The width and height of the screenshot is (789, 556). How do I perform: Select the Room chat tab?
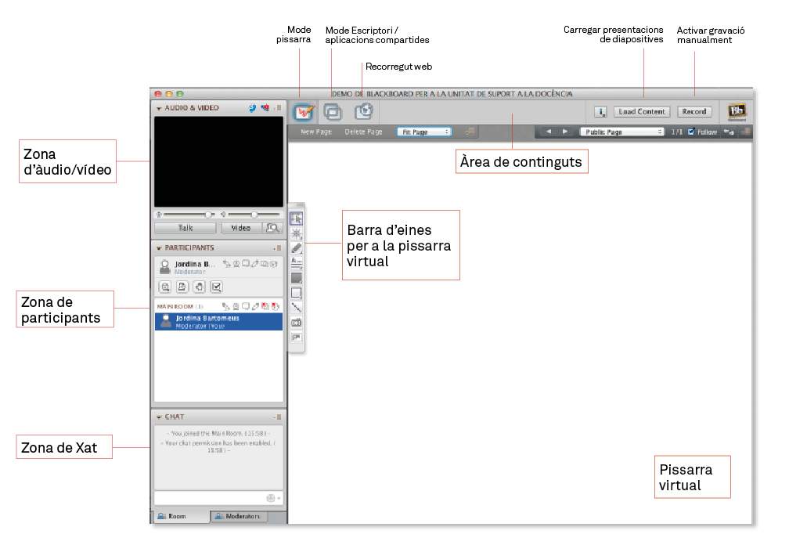point(179,517)
